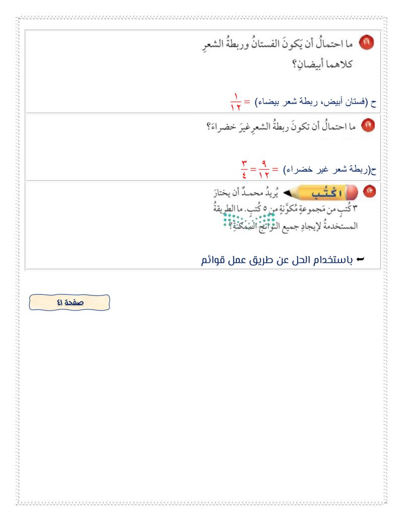Click the 'صفحة ٤١' page label button

point(70,302)
